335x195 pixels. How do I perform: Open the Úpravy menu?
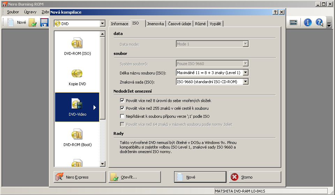[30, 12]
